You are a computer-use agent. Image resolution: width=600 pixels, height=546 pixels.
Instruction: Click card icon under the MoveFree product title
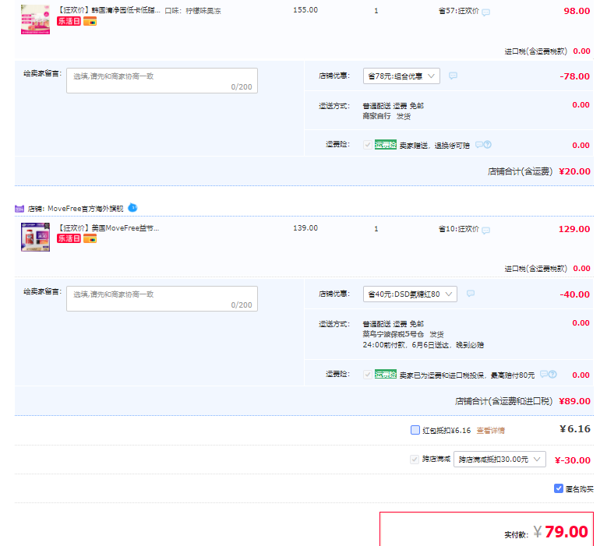[x=90, y=238]
